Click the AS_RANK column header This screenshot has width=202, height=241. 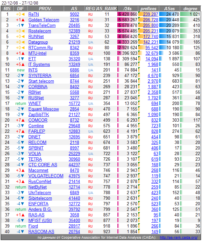[x=104, y=9]
